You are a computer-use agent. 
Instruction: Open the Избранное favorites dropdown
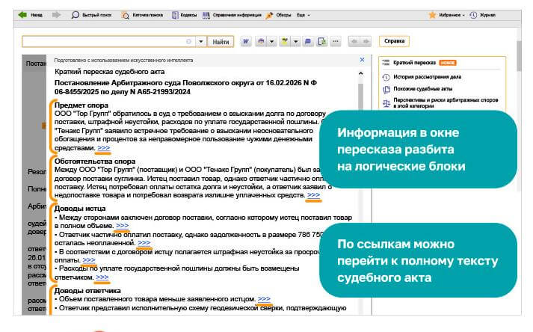tap(447, 15)
